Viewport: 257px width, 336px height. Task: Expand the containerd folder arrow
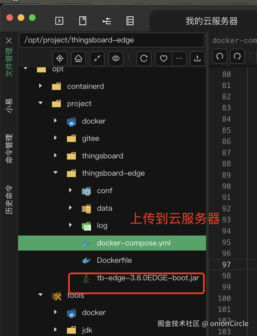click(x=40, y=86)
